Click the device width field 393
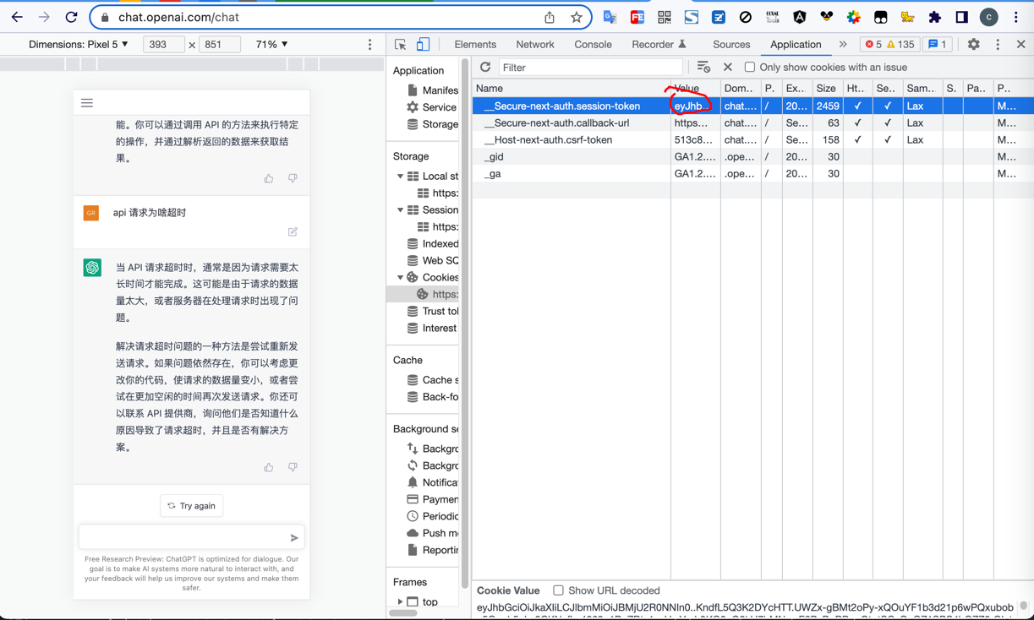This screenshot has height=620, width=1034. 164,44
